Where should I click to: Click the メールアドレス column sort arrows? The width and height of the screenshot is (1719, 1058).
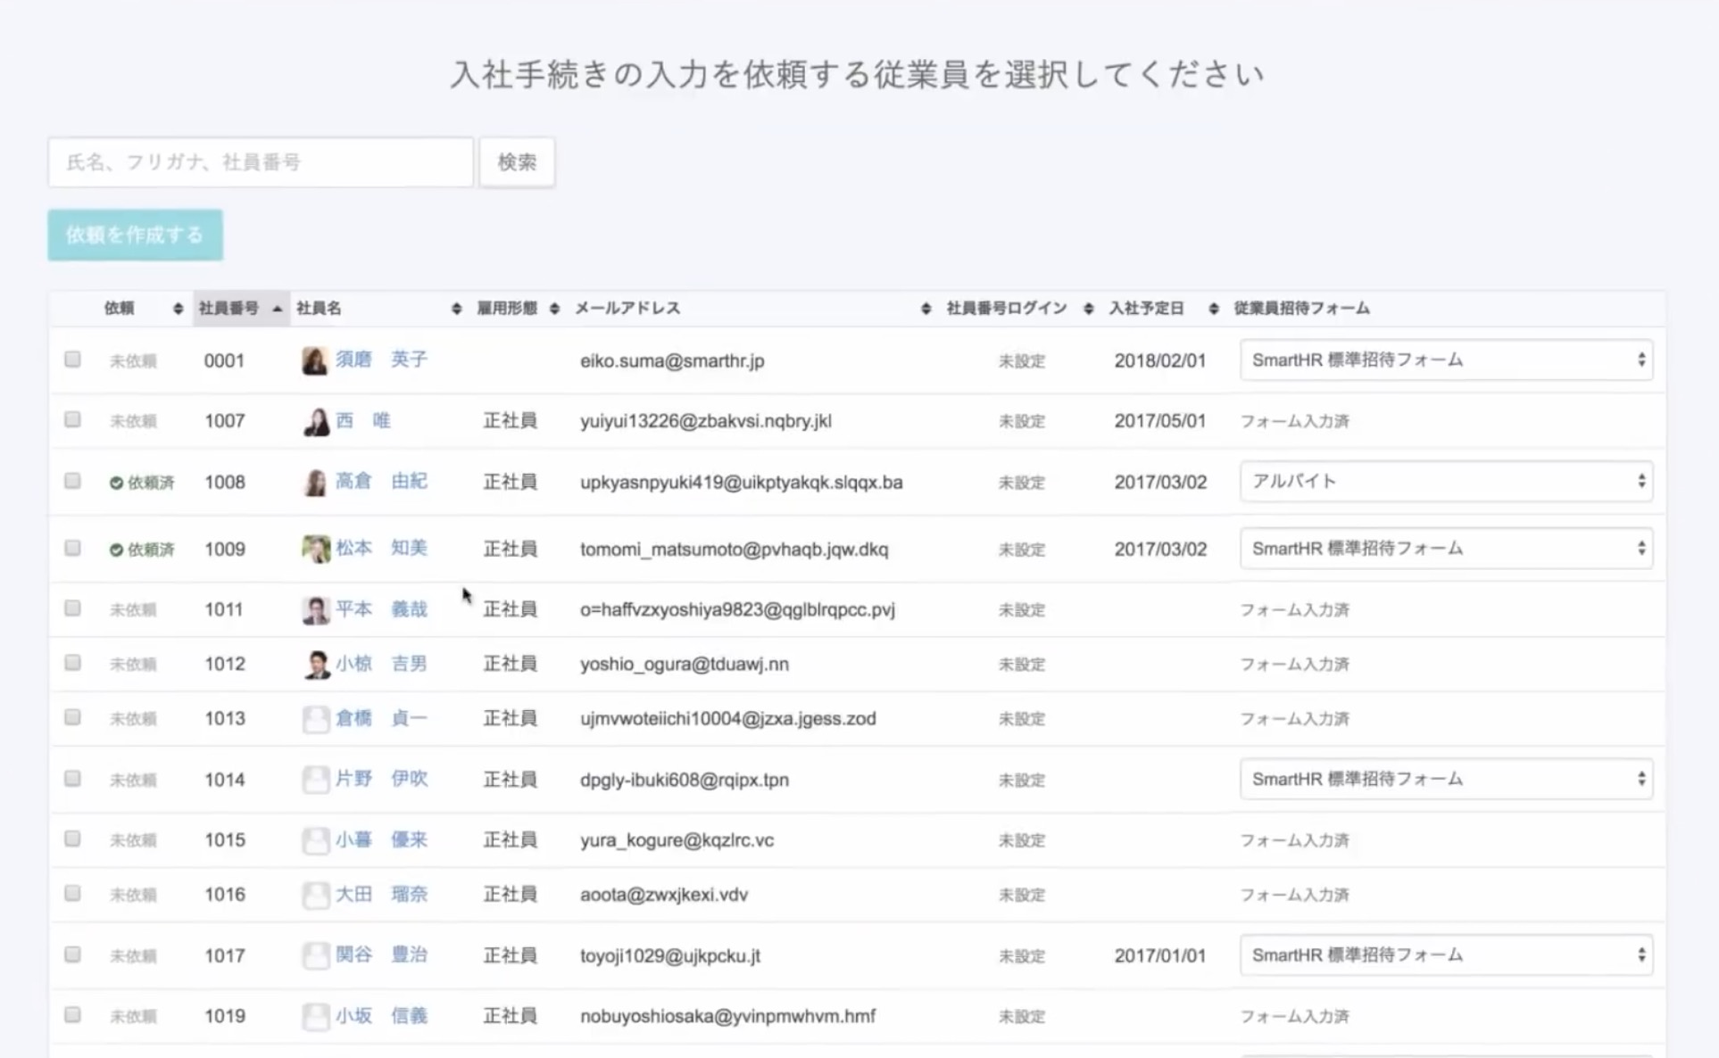pos(926,309)
